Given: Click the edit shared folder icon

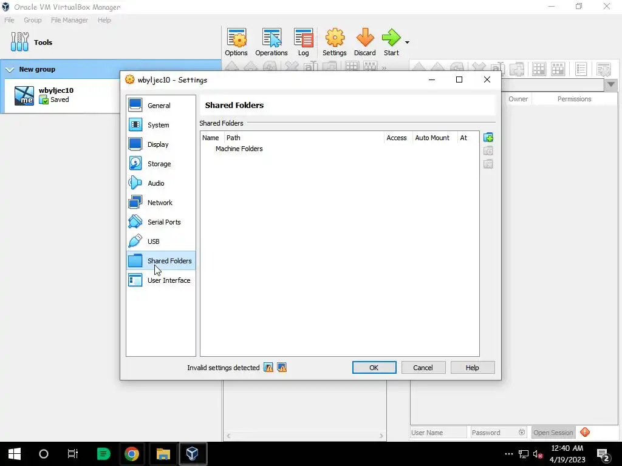Looking at the screenshot, I should 488,150.
